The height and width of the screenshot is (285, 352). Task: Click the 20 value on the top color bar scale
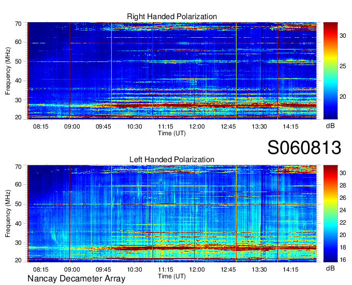(x=343, y=97)
